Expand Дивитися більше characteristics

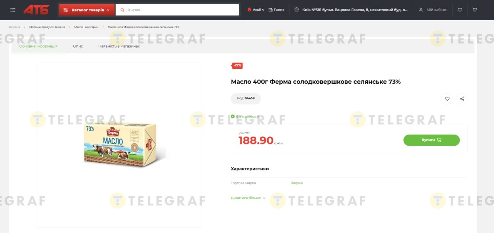coord(248,198)
